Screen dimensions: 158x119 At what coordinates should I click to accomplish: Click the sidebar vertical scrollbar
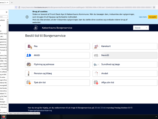pyautogui.click(x=8, y=46)
